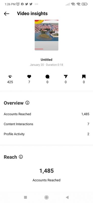Tap the Android home circle button
This screenshot has width=93, height=203.
46,197
